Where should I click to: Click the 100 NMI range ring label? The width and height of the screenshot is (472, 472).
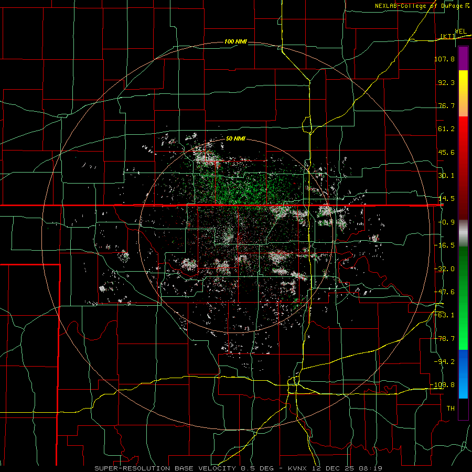[235, 41]
